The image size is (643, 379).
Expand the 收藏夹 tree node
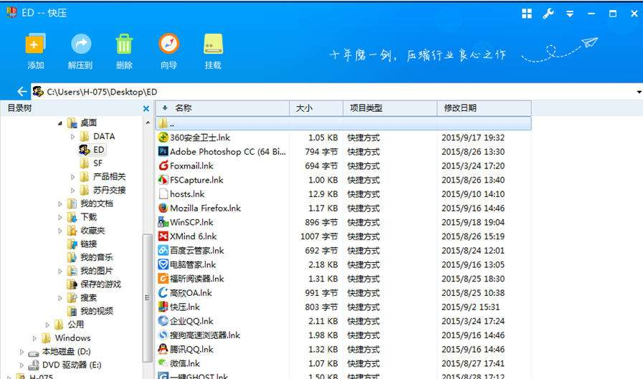[60, 231]
